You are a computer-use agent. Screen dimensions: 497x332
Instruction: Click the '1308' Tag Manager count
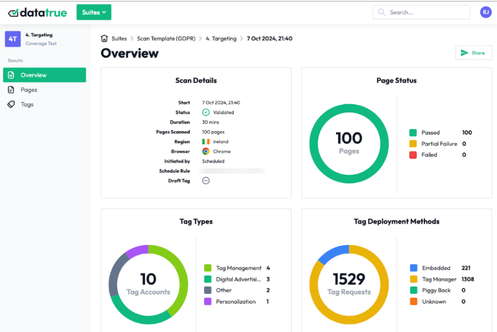(468, 279)
